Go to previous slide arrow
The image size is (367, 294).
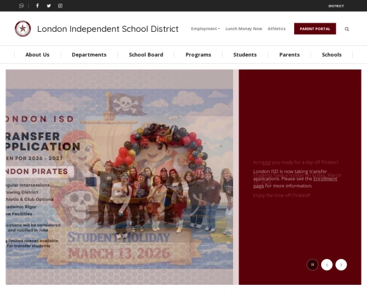327,265
